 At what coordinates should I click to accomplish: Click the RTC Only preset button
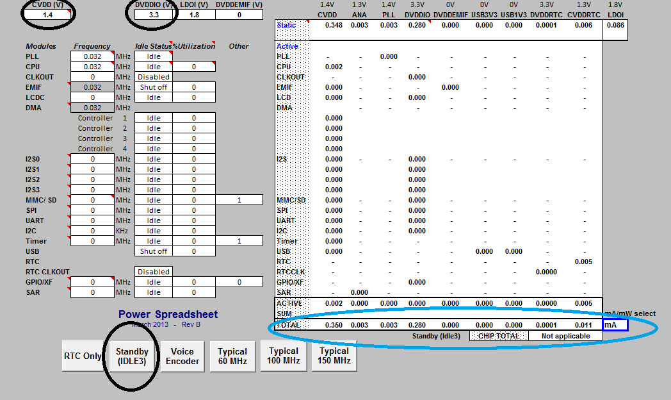pos(83,356)
